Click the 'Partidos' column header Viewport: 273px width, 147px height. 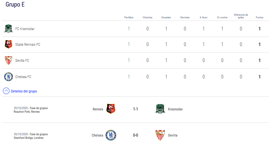[x=129, y=17]
